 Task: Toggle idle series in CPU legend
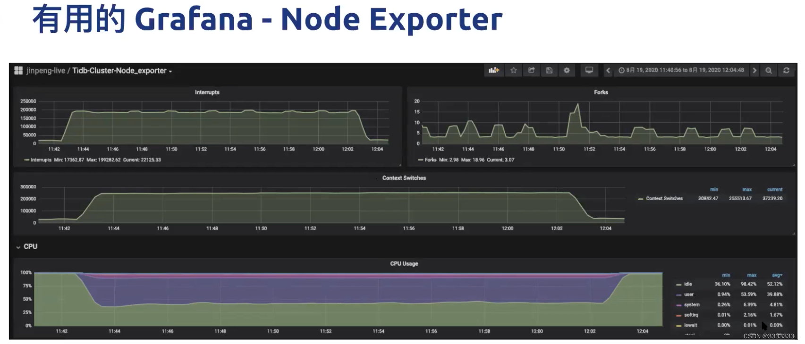pos(688,284)
